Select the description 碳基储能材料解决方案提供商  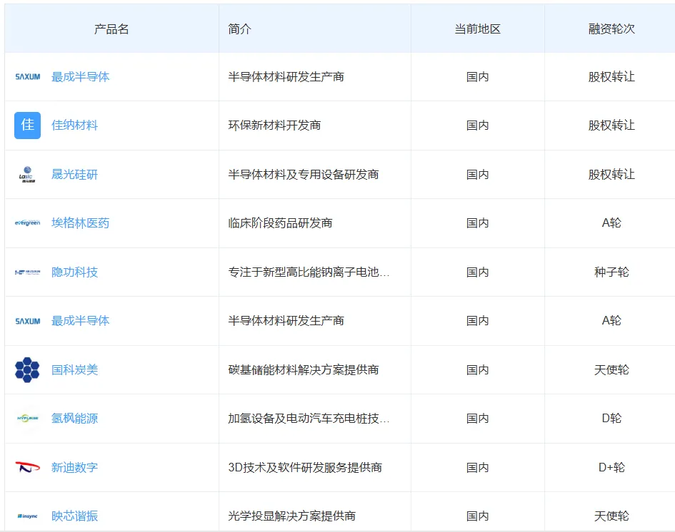(303, 369)
